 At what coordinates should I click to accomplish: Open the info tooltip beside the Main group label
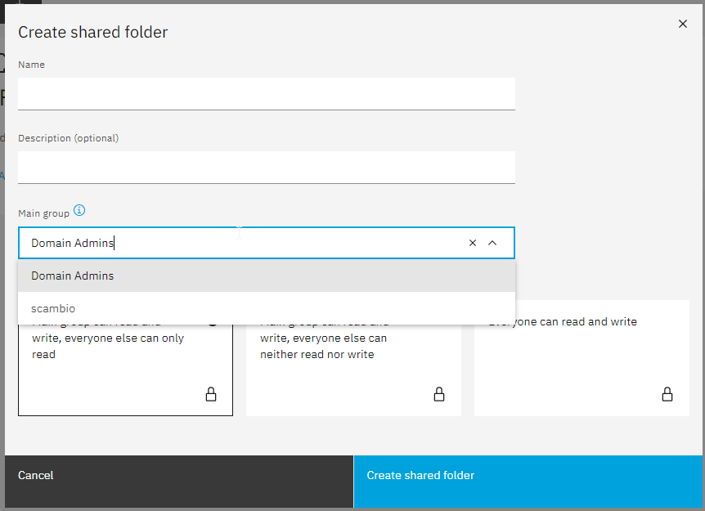pos(79,210)
